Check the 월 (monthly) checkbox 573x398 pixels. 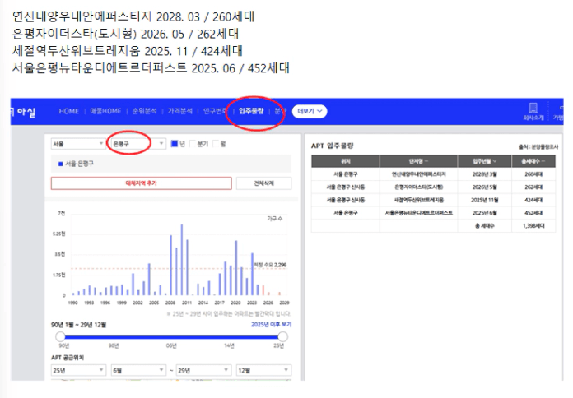click(x=216, y=144)
